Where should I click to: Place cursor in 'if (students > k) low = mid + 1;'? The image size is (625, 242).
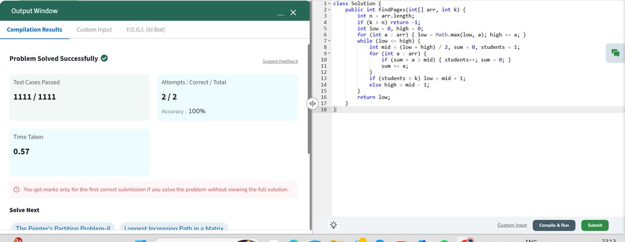coord(418,78)
